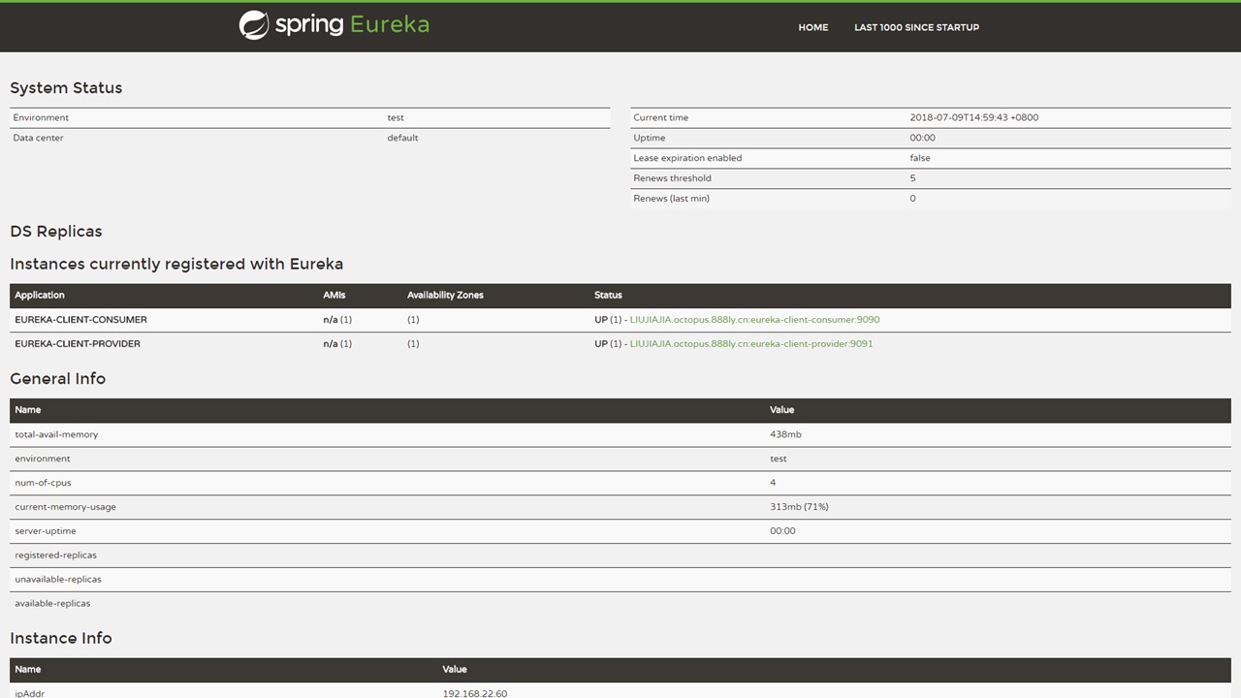Open the HOME navigation item
The width and height of the screenshot is (1241, 698).
click(812, 27)
